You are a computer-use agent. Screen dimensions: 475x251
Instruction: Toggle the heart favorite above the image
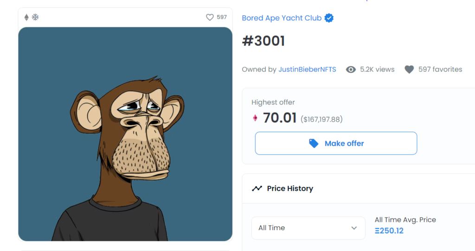click(210, 17)
